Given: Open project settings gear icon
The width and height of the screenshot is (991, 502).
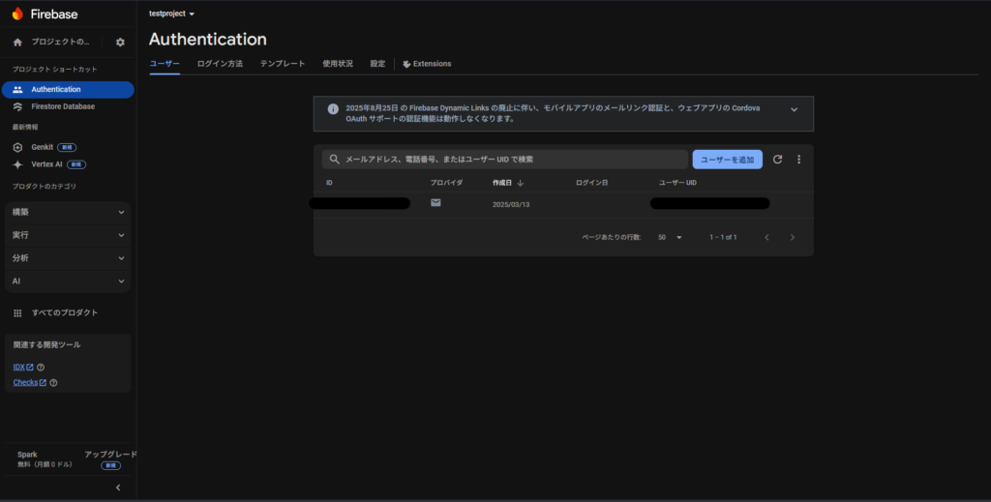Looking at the screenshot, I should tap(120, 43).
